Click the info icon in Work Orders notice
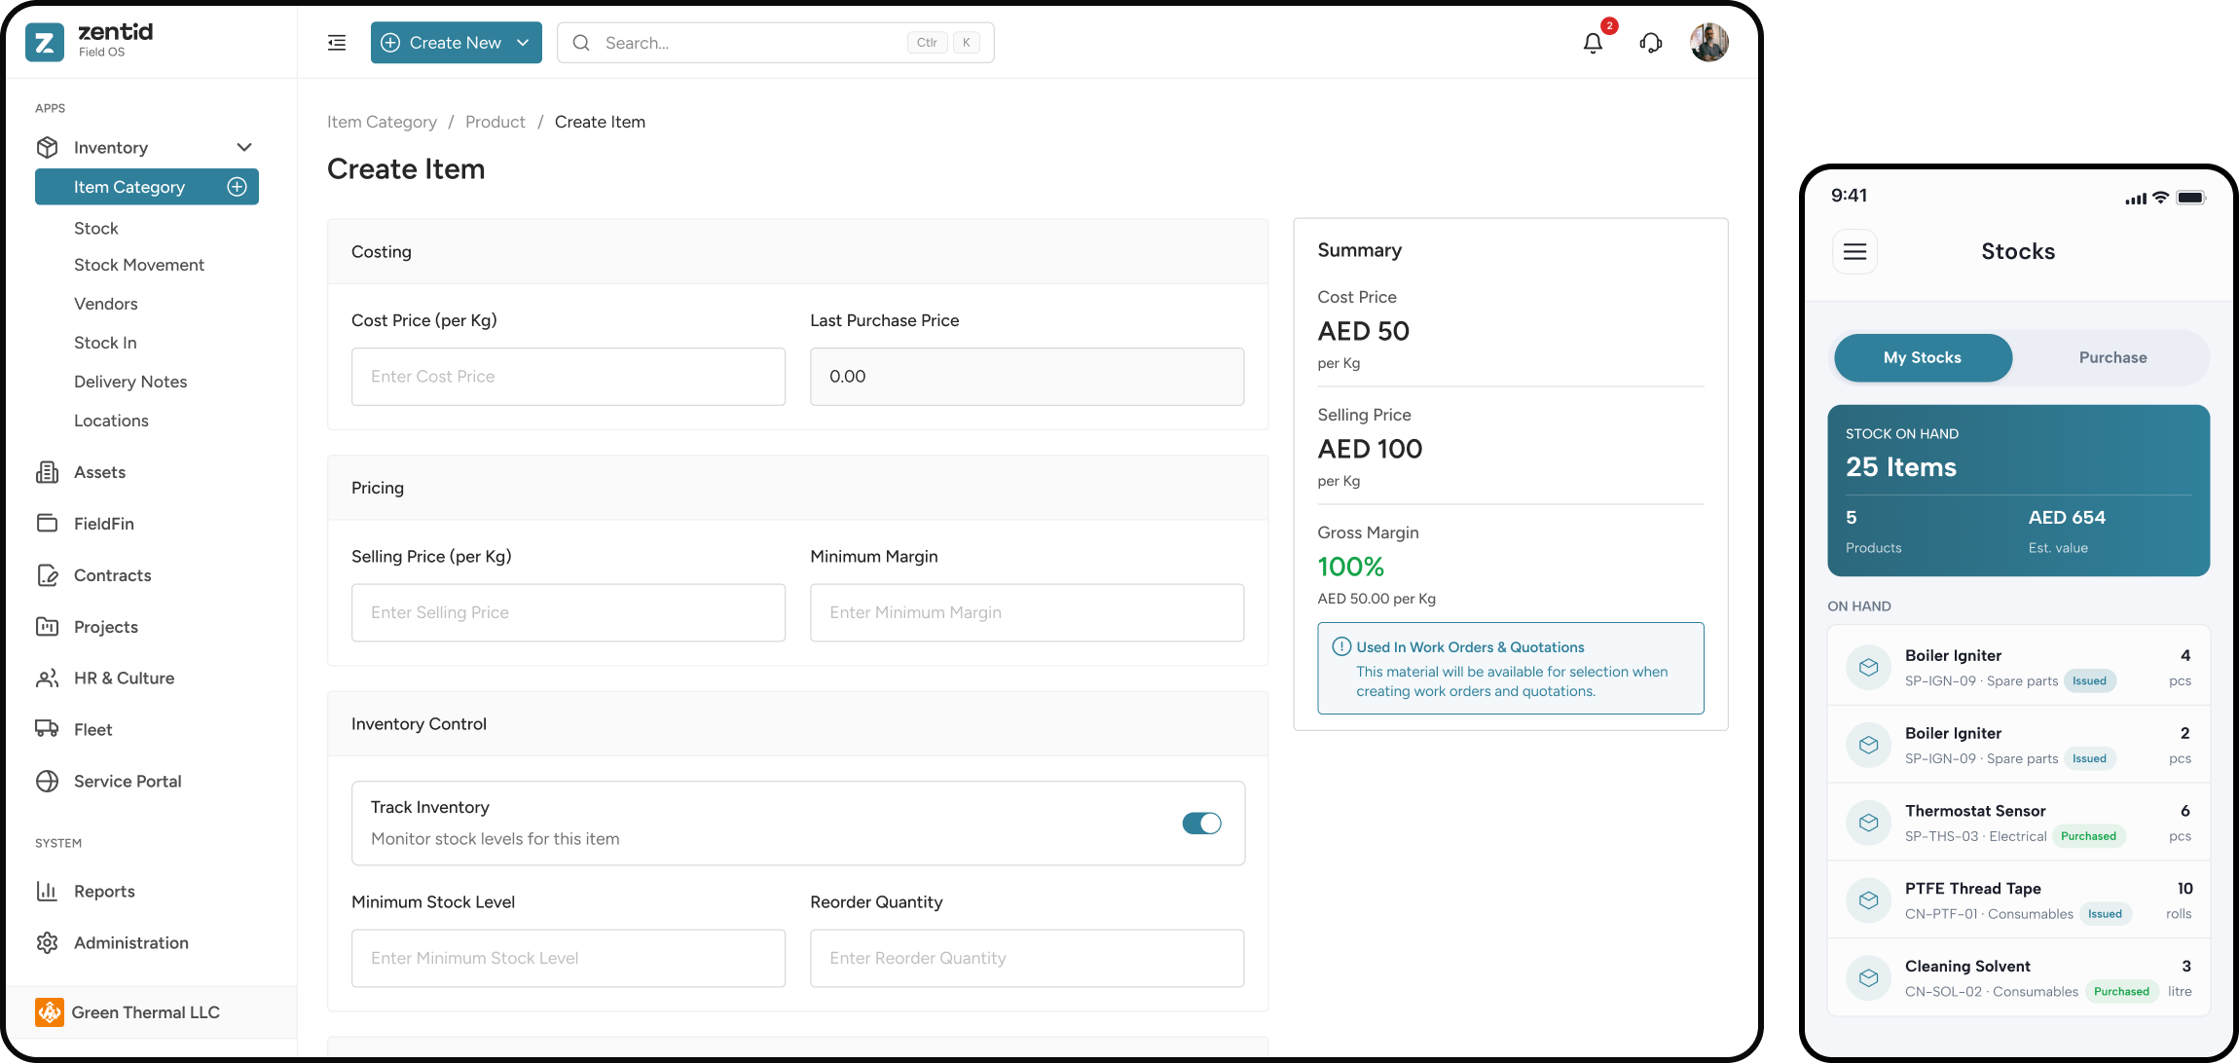 tap(1341, 646)
